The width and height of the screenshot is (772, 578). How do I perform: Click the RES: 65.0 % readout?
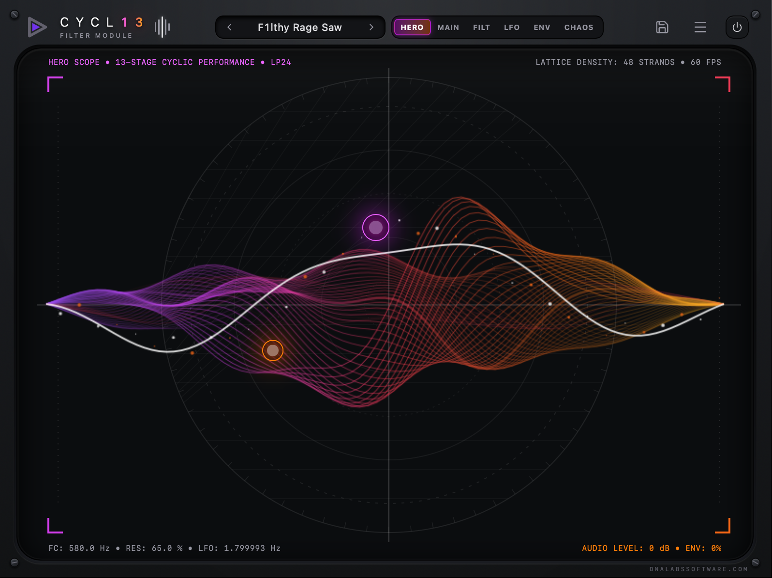click(x=154, y=548)
